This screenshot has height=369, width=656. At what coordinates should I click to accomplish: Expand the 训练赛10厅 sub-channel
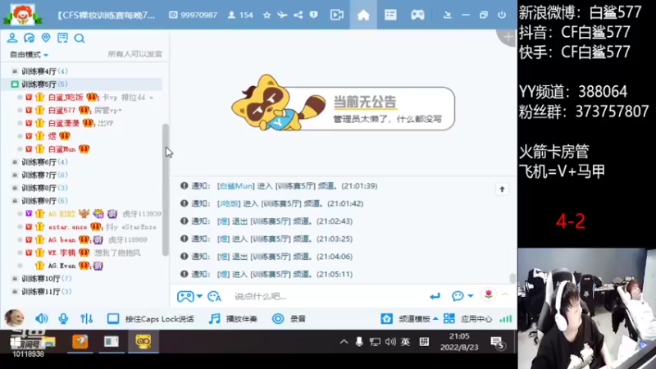click(46, 279)
